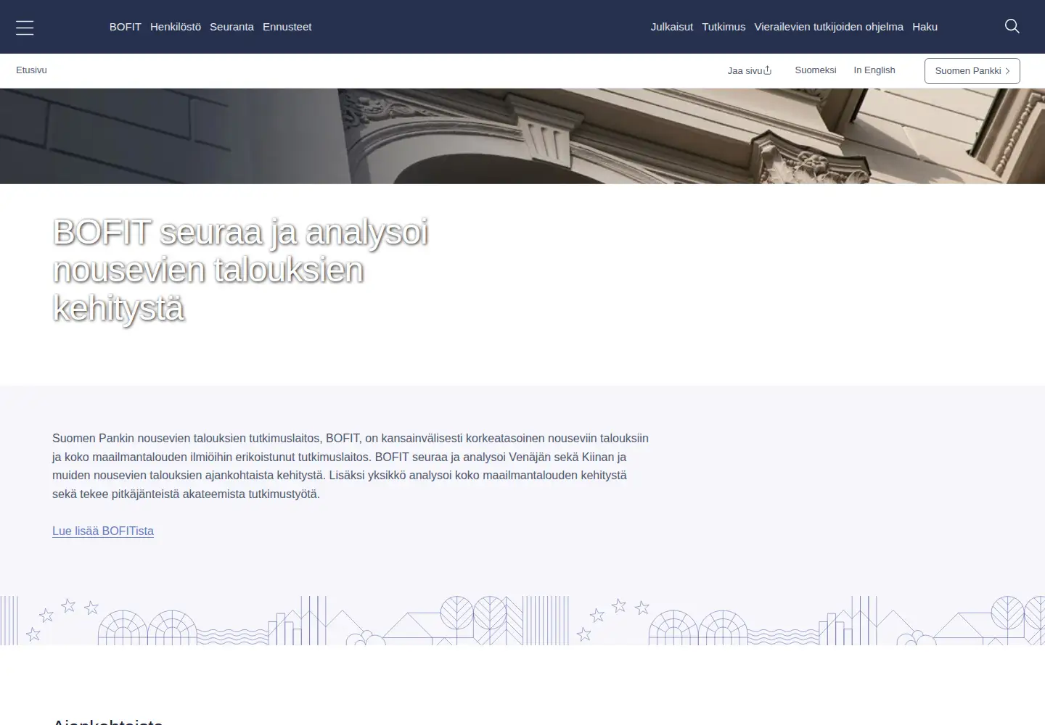Switch language to In English
1045x725 pixels.
tap(874, 70)
